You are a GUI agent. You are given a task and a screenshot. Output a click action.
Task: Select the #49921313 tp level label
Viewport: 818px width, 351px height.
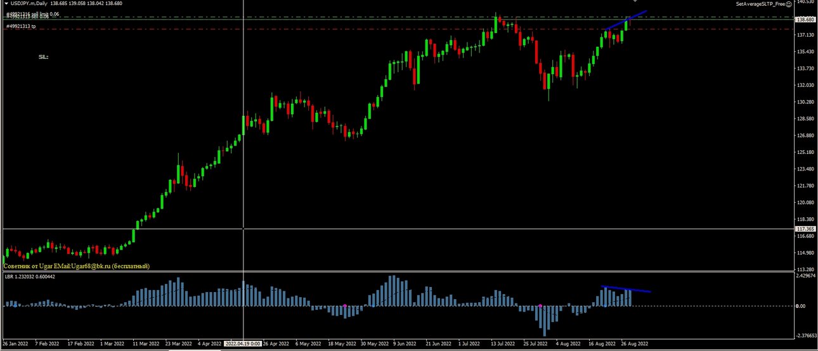tap(21, 27)
